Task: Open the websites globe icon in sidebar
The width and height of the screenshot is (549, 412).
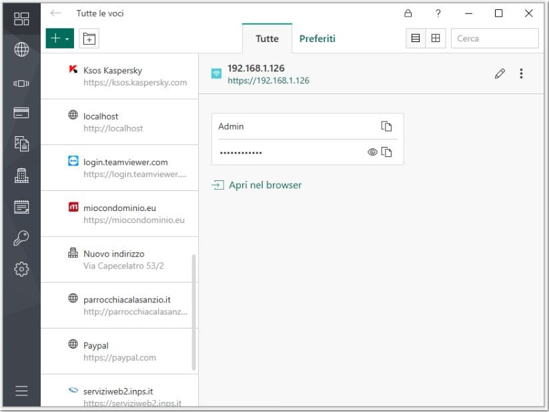Action: point(21,49)
